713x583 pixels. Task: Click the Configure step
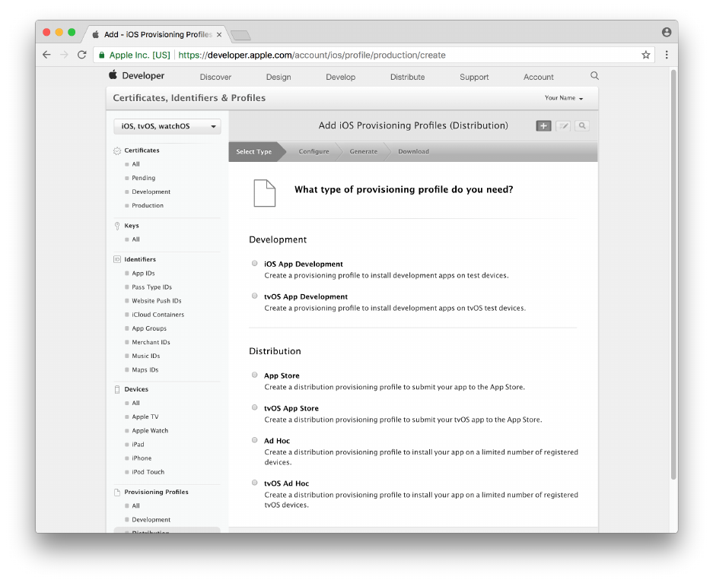[314, 152]
